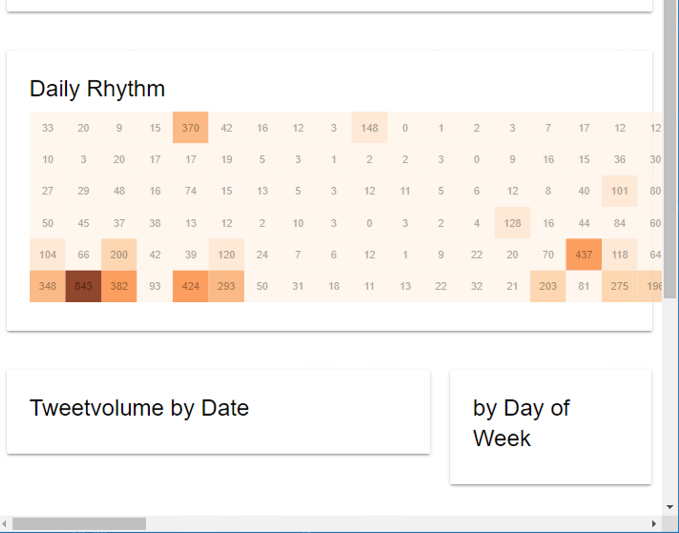Click the cell with value 437

[584, 255]
